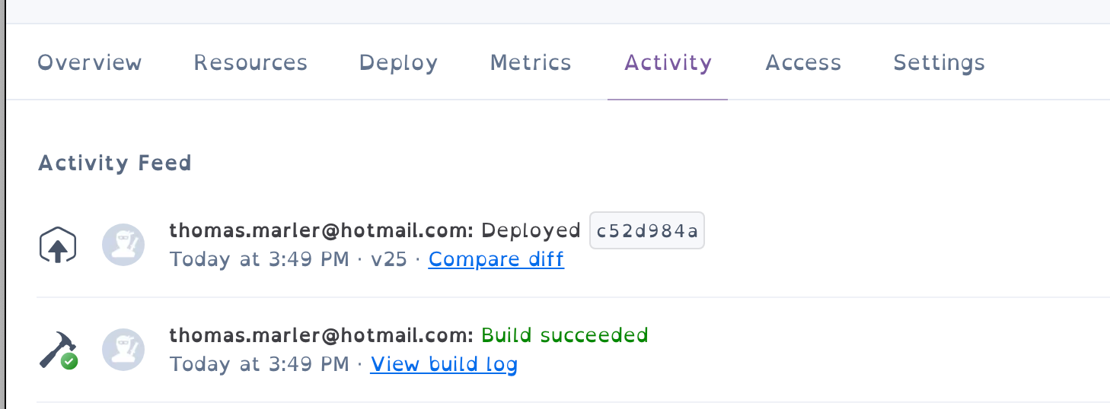
Task: Click the hammer build icon
Action: tap(59, 350)
